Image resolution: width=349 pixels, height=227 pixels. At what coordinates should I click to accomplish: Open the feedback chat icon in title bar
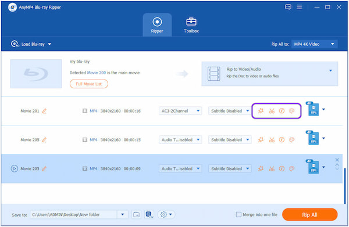click(288, 7)
